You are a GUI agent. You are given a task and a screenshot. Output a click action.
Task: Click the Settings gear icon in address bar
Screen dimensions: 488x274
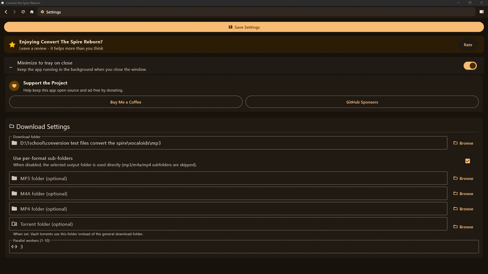click(42, 12)
